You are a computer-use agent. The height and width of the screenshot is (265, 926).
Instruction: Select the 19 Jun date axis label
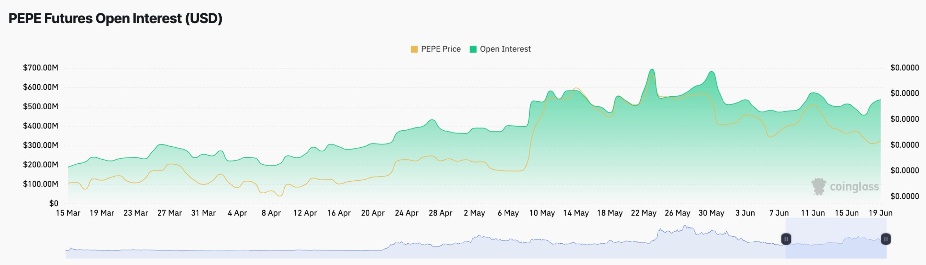(x=880, y=213)
